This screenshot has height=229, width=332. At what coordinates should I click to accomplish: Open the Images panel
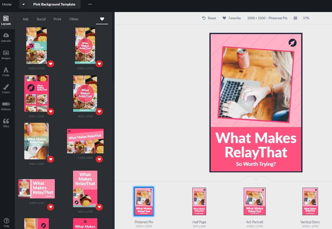point(6,55)
